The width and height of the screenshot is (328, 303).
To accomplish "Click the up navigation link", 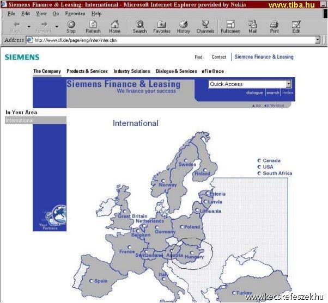I will coord(257,106).
